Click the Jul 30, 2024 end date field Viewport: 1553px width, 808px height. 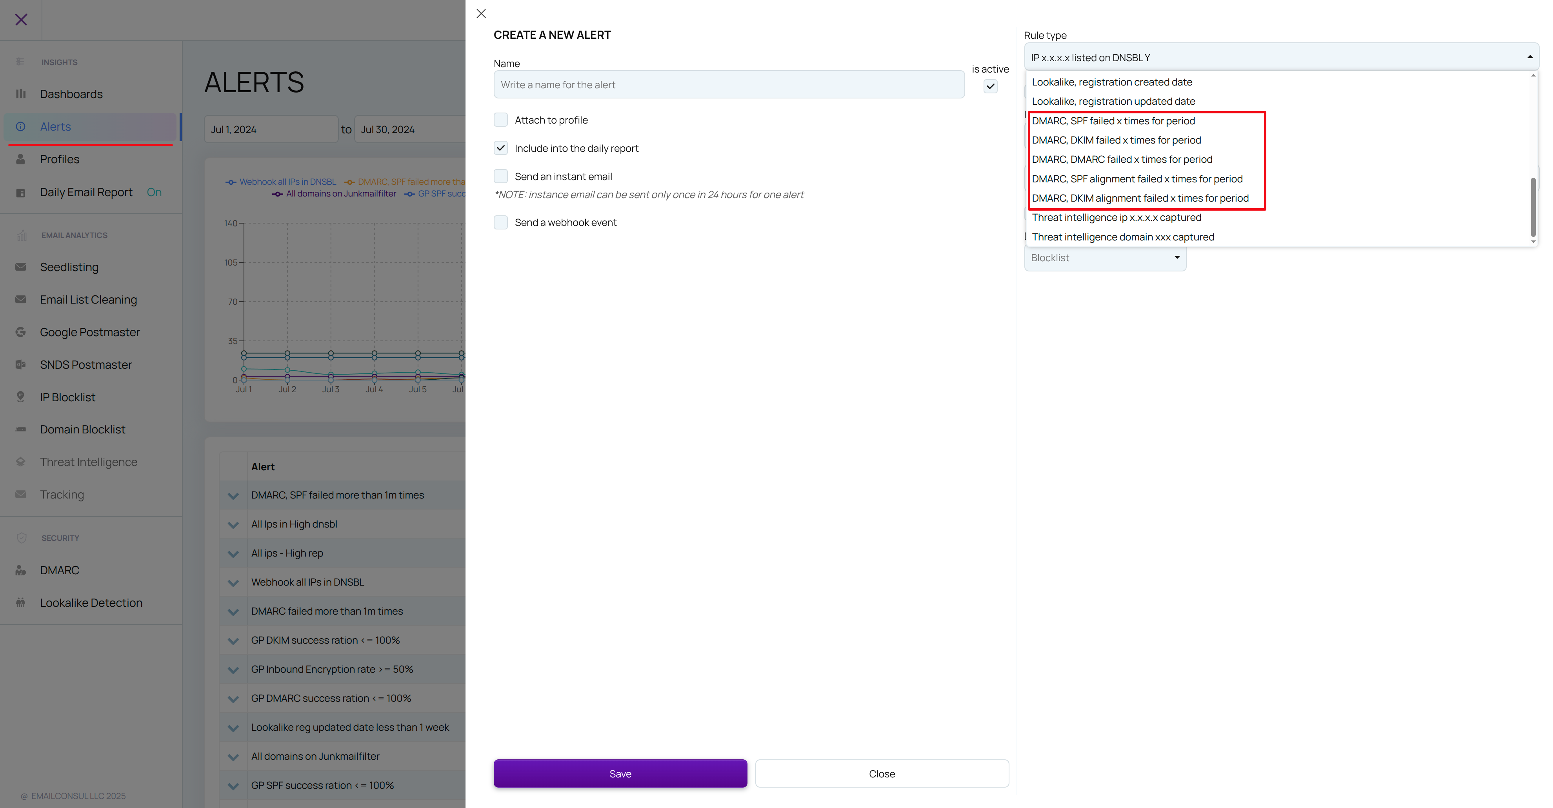click(410, 129)
